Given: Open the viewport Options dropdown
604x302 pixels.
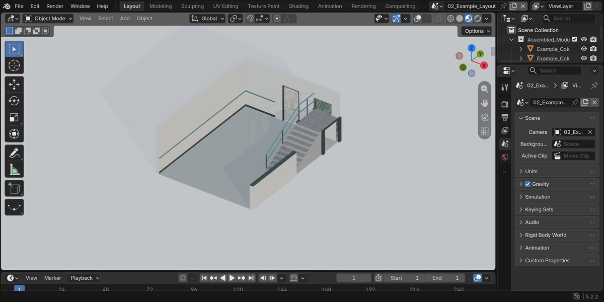Looking at the screenshot, I should [477, 31].
